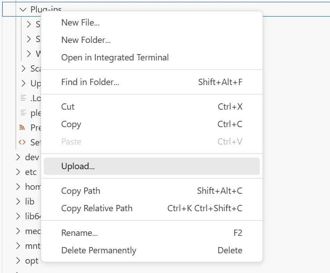Click the text file icon beside .Lo
Image resolution: width=330 pixels, height=273 pixels.
tap(23, 98)
